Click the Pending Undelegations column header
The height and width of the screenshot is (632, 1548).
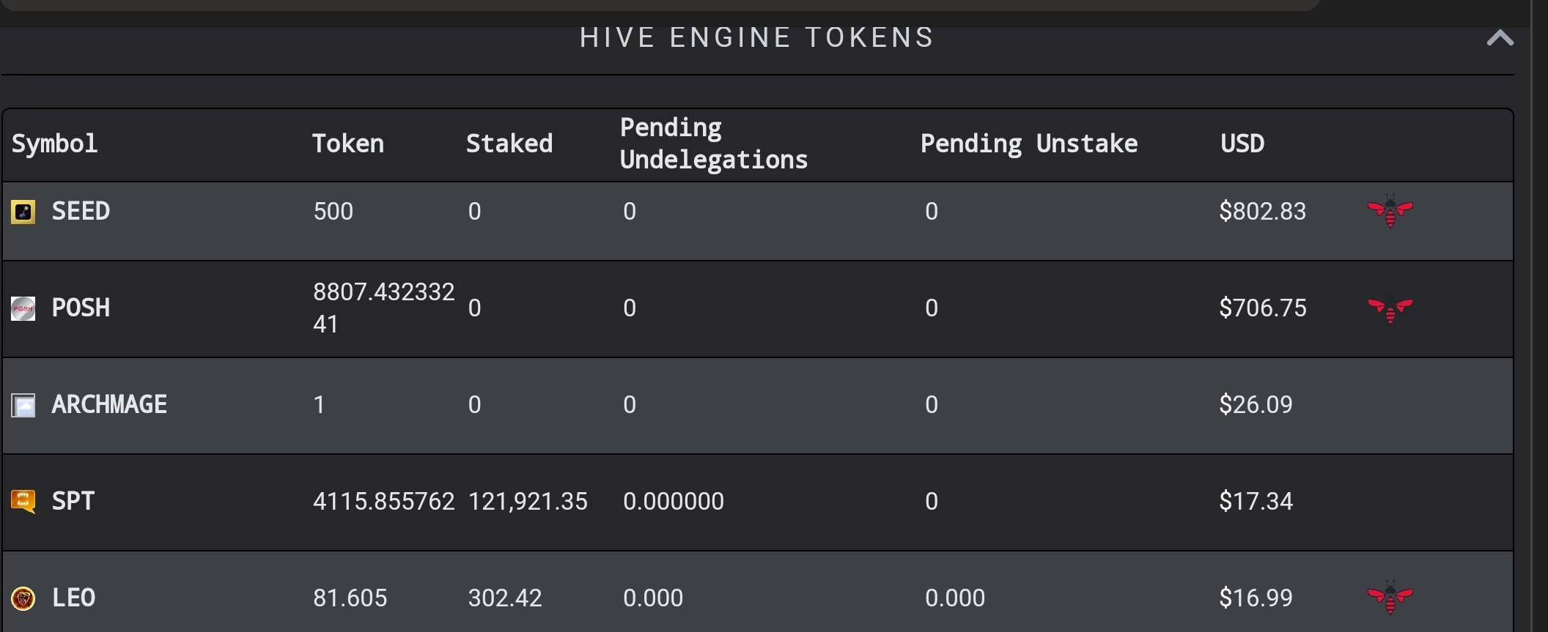[714, 144]
